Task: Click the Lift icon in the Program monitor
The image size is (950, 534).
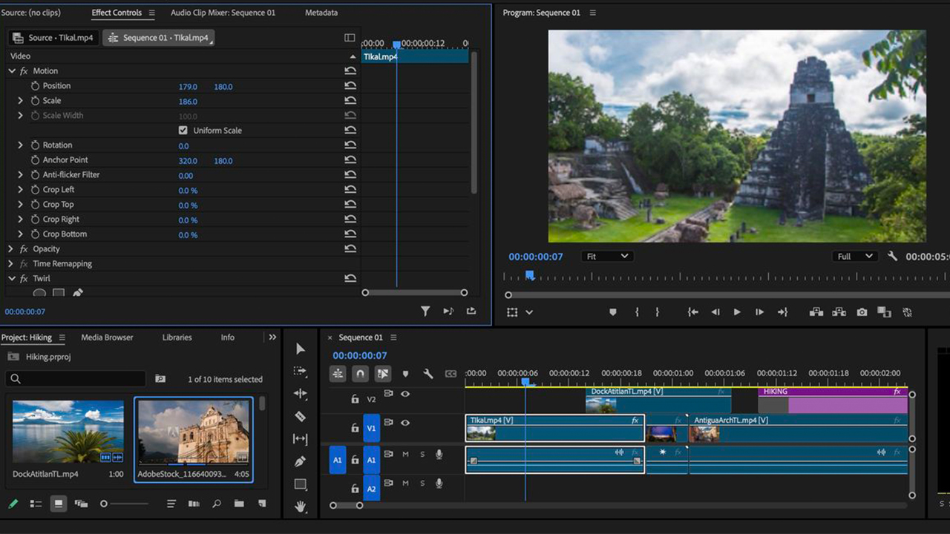Action: tap(816, 311)
